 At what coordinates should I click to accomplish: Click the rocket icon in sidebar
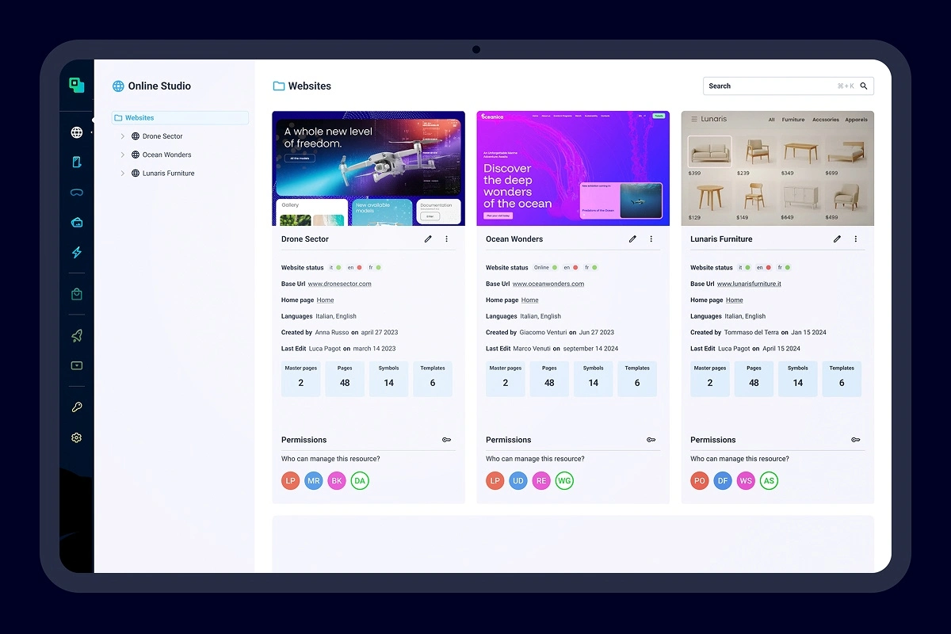point(77,336)
